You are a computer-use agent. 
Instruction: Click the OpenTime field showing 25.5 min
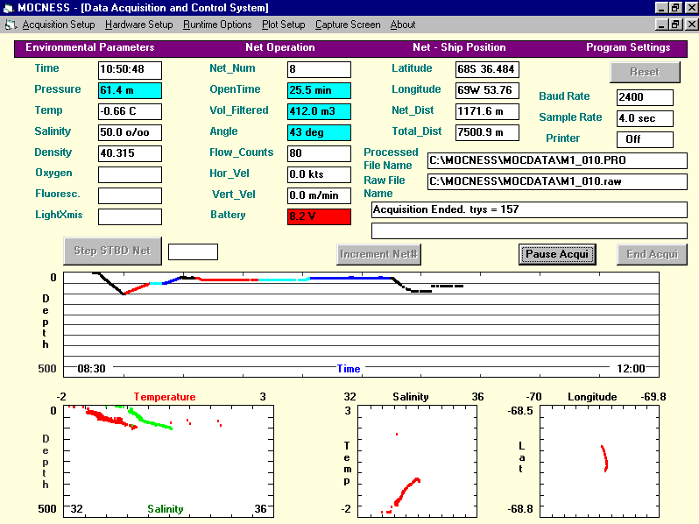tap(319, 90)
